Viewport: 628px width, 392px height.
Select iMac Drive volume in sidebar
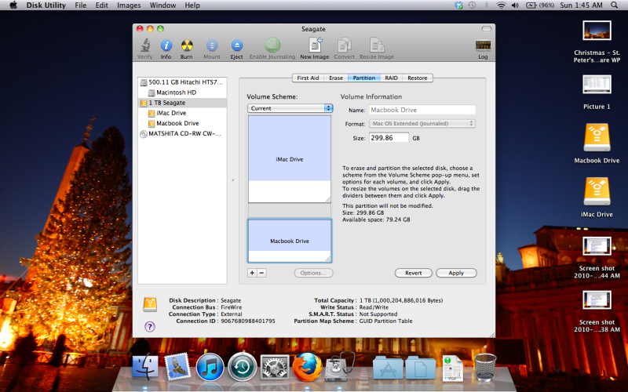click(182, 113)
